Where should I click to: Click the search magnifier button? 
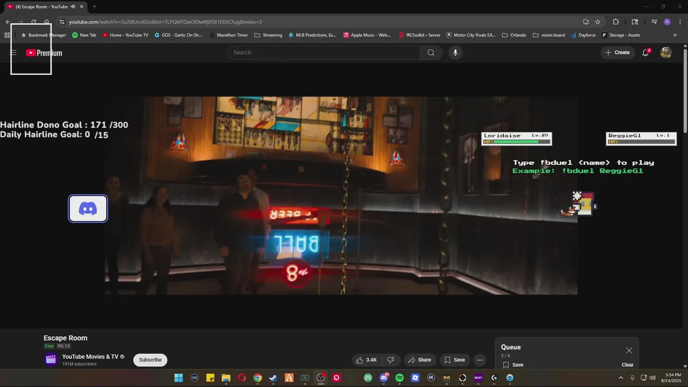click(x=431, y=53)
